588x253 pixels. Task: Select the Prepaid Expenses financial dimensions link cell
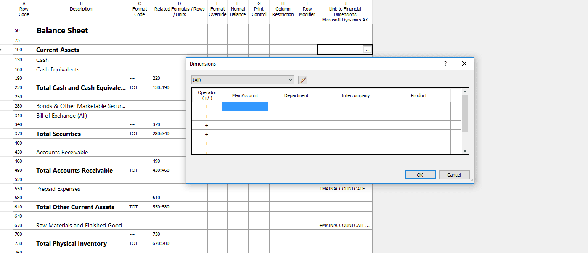point(344,189)
